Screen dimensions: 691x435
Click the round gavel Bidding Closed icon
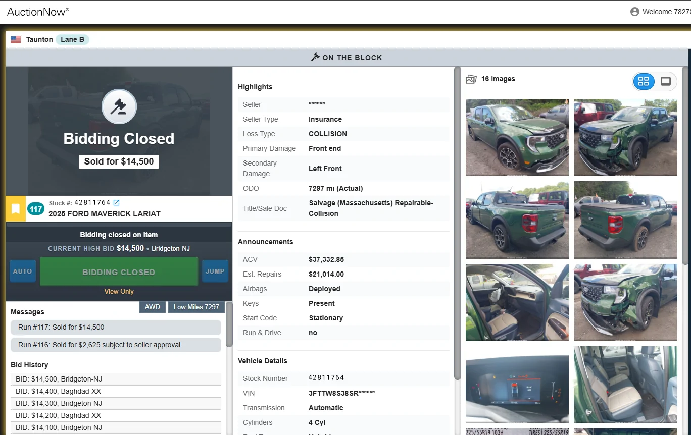point(119,106)
